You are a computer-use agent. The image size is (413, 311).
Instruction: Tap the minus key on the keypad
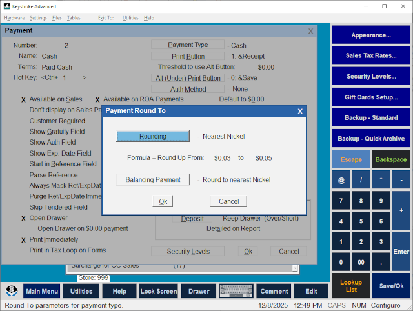(x=401, y=180)
